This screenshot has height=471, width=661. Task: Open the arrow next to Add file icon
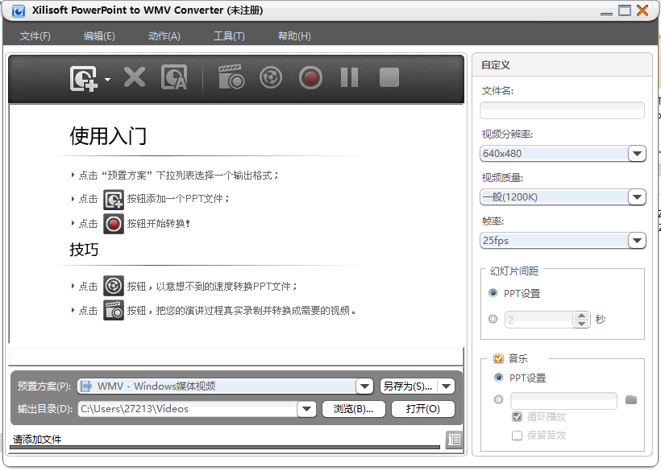[x=107, y=79]
